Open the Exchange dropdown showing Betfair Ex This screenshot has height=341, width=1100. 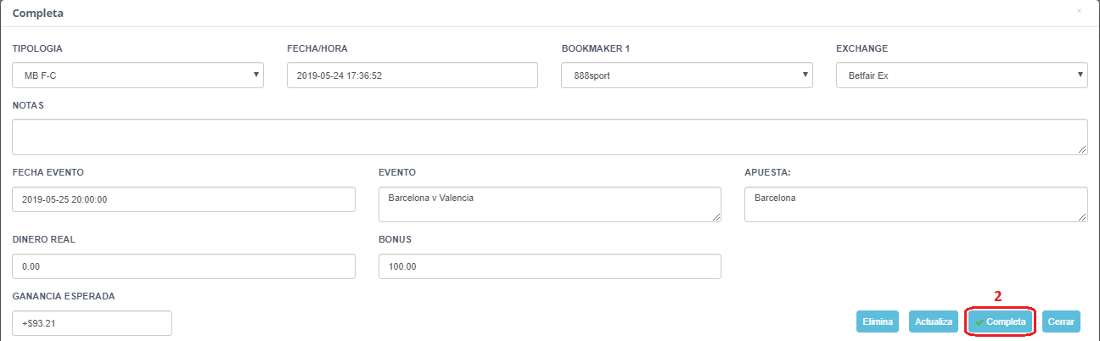point(962,75)
